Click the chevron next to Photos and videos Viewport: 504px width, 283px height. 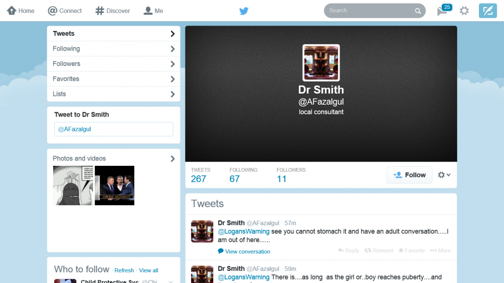(173, 158)
